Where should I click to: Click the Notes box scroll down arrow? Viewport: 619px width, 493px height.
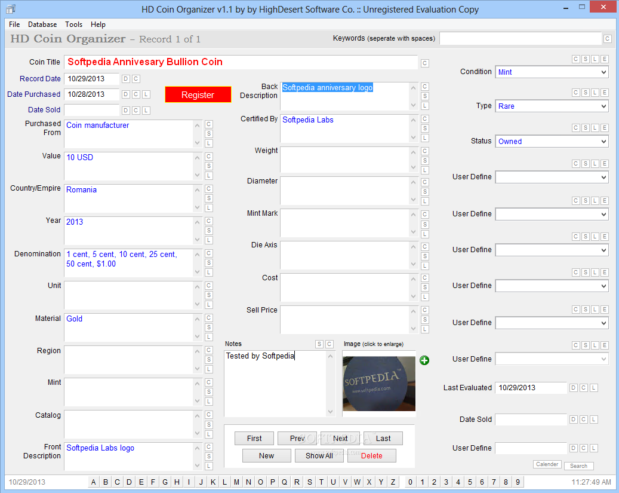pyautogui.click(x=331, y=412)
